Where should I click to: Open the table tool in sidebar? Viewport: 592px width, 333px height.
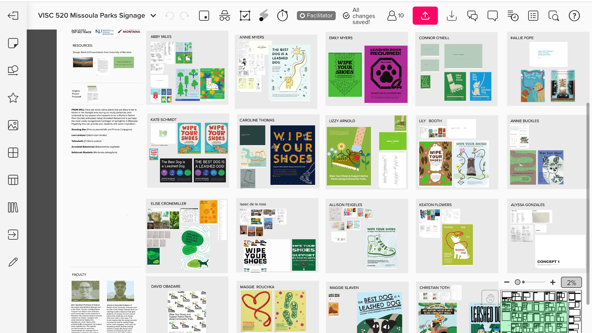click(13, 180)
